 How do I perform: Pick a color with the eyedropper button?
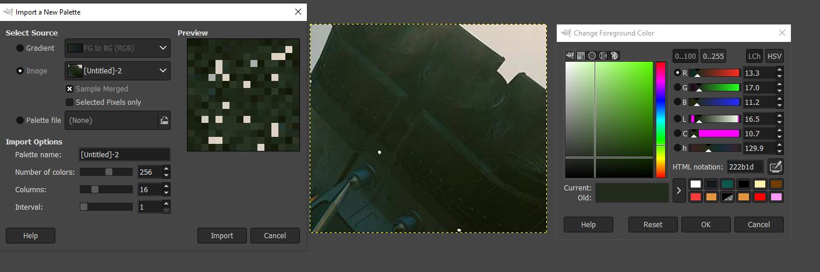coord(775,167)
